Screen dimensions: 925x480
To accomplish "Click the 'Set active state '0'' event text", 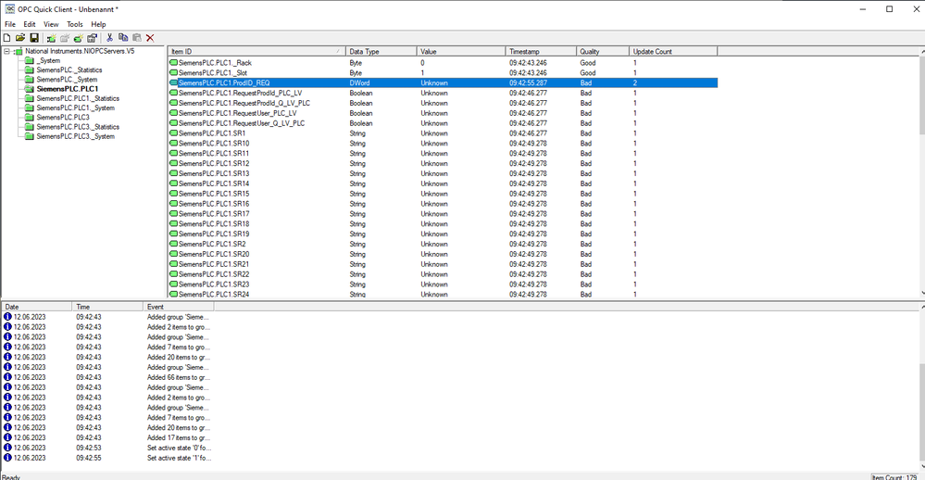I will tap(179, 448).
